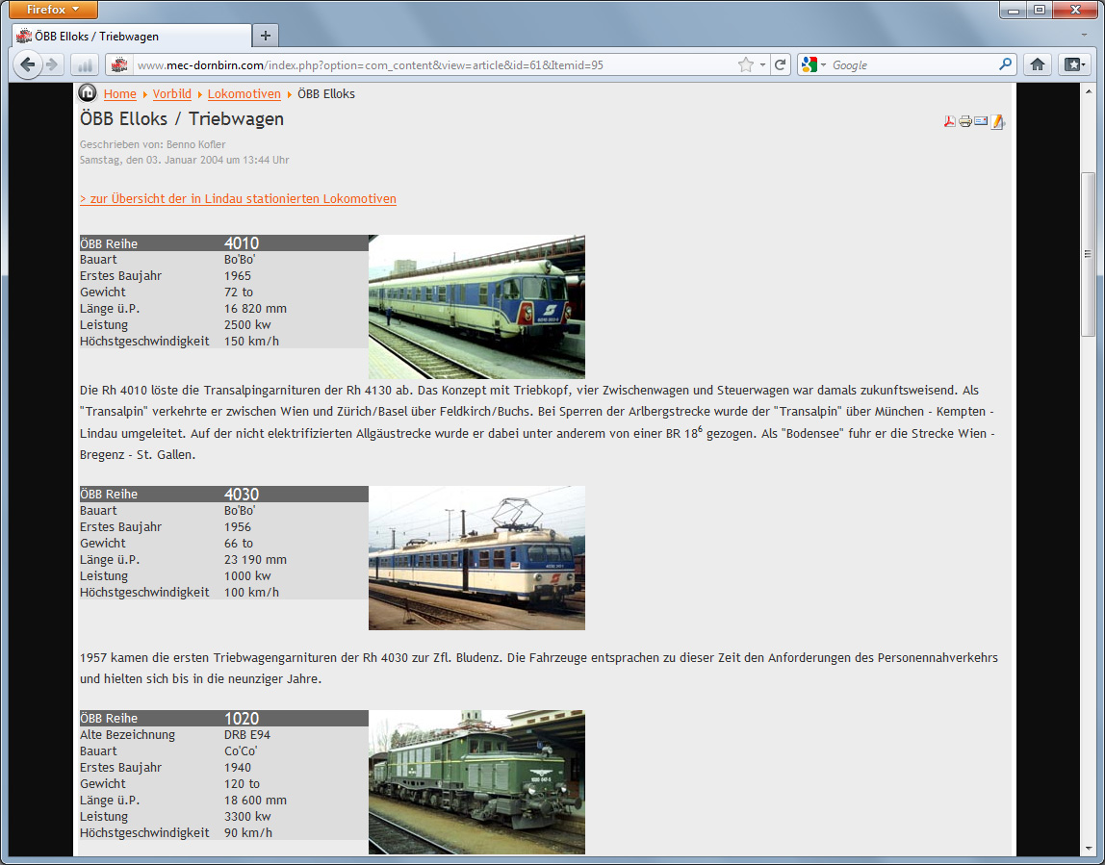Screen dimensions: 1105x865
Task: Click the site favicon in the address bar
Action: [x=119, y=64]
